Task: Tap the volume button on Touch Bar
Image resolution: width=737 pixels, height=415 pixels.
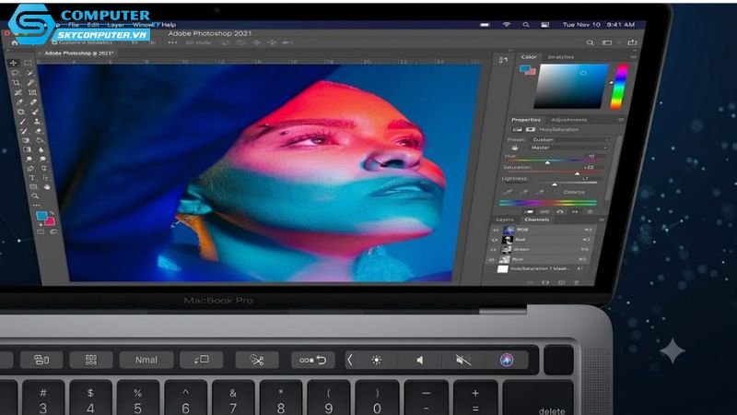Action: tap(419, 360)
